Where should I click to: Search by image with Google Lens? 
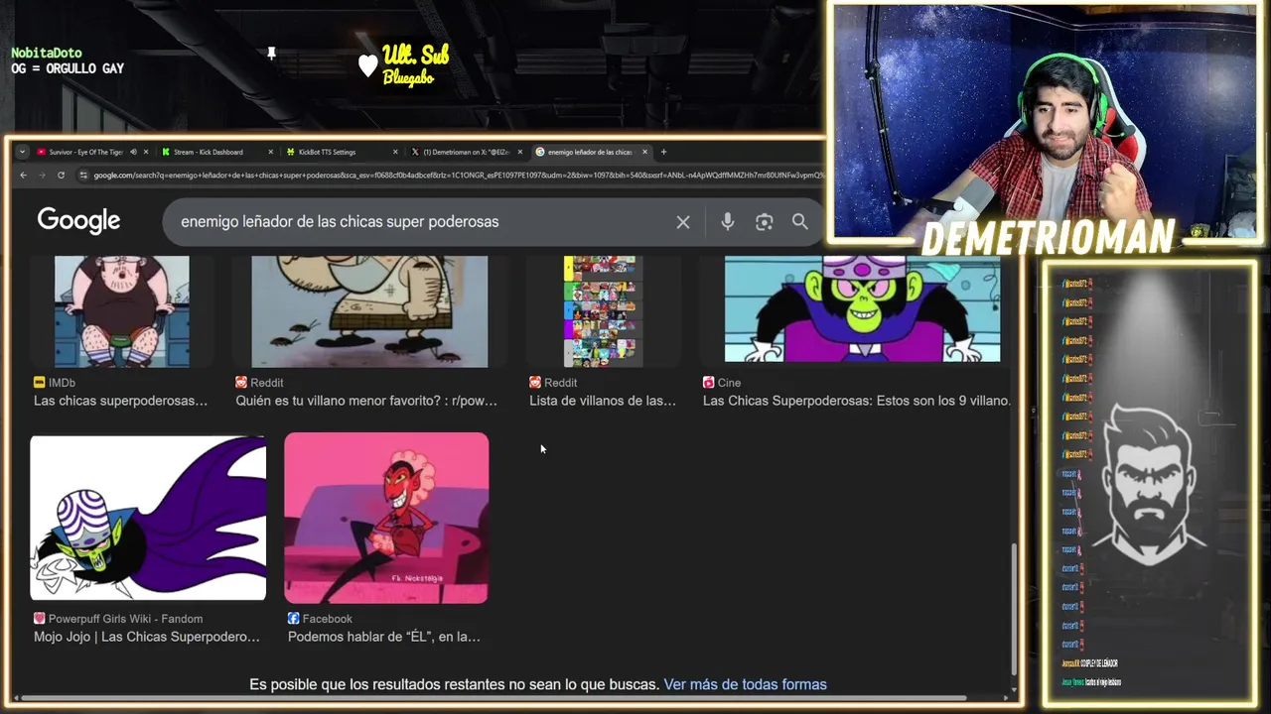764,222
